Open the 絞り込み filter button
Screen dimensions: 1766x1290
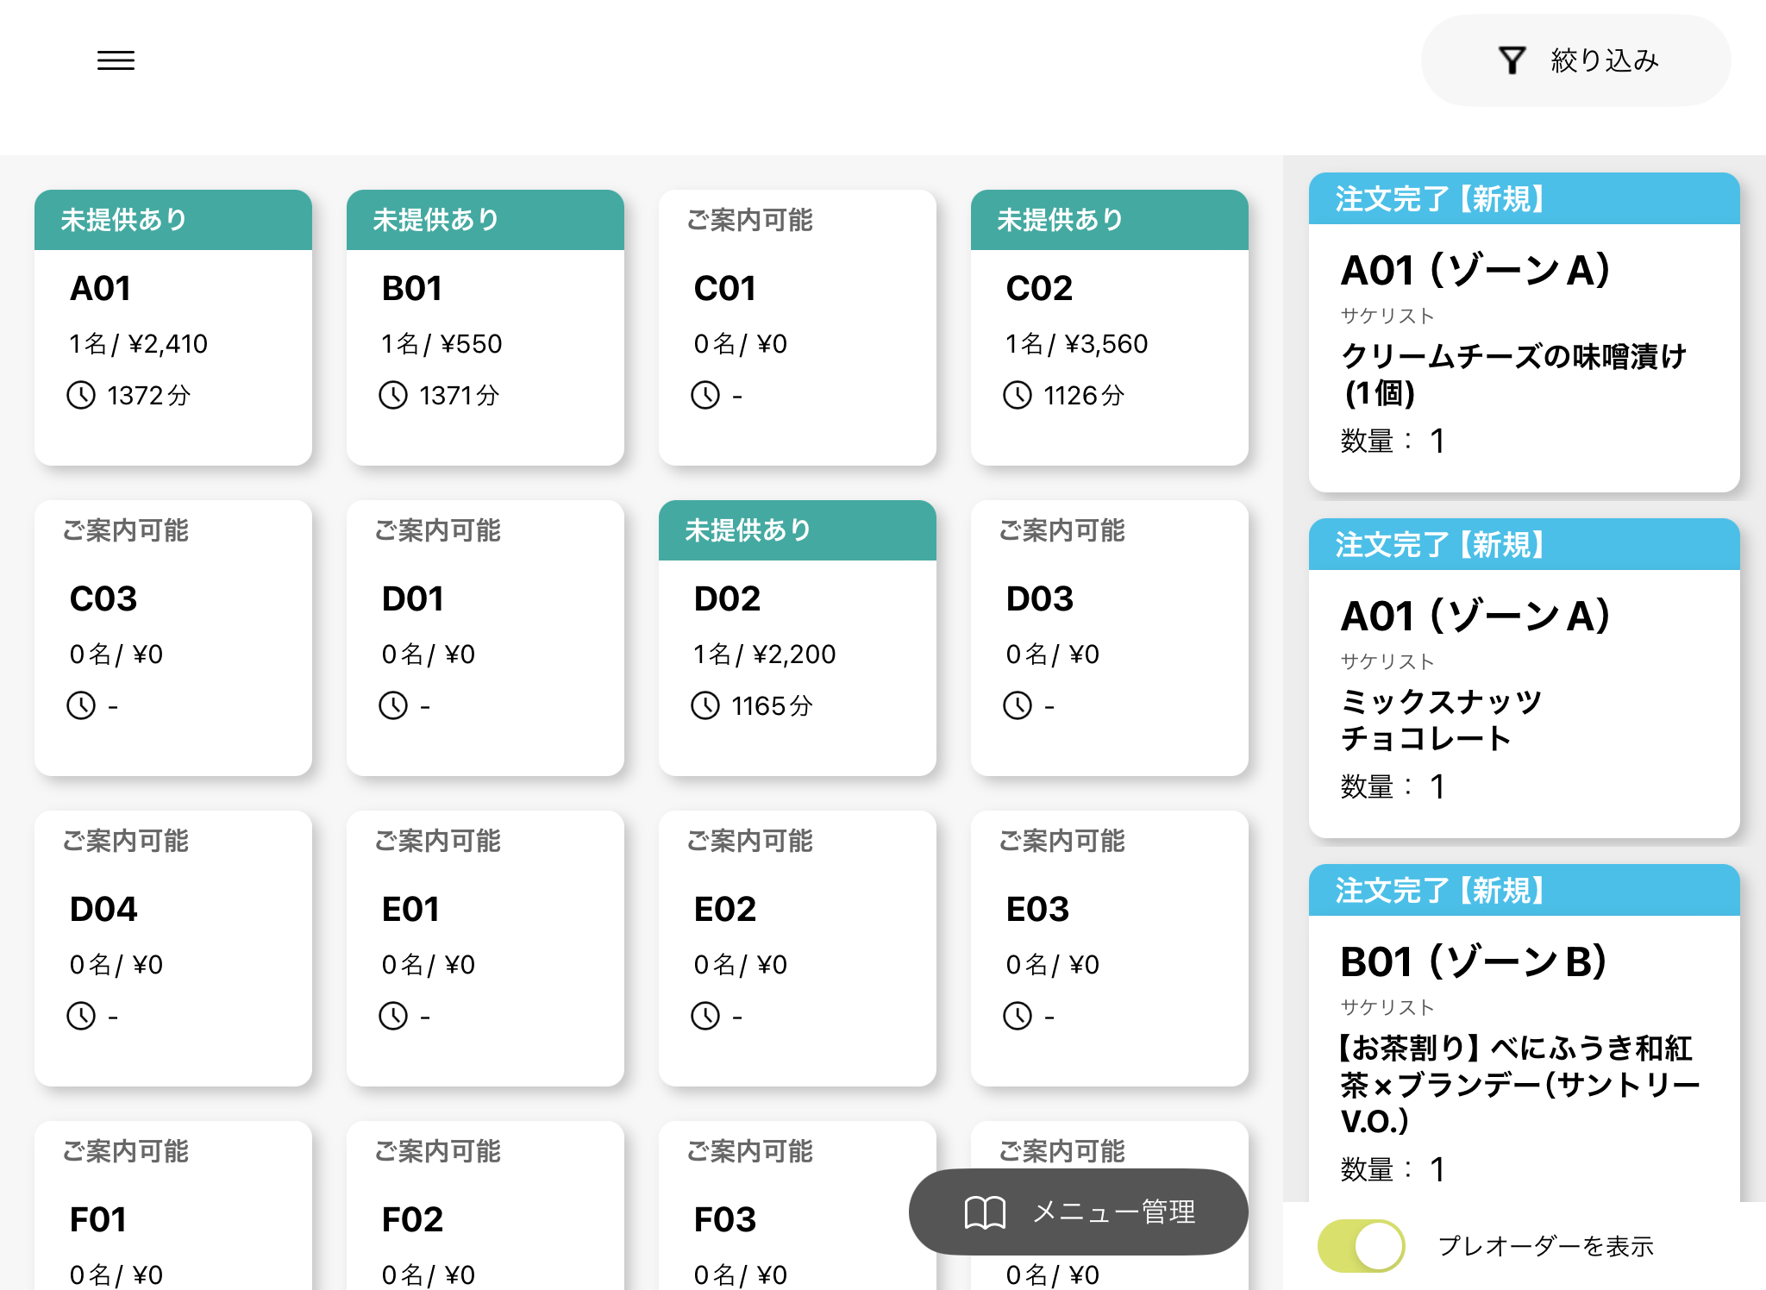tap(1575, 60)
